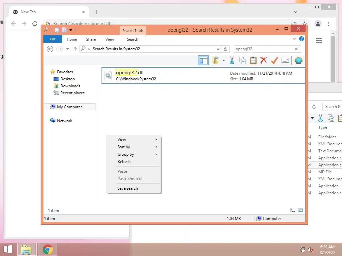This screenshot has width=342, height=256.
Task: Open Sort by submenu in context menu
Action: (134, 147)
